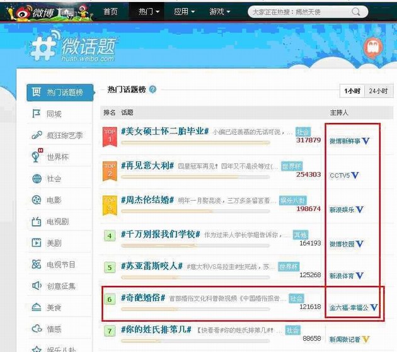
Task: Click the rank 7 badge
Action: point(110,331)
